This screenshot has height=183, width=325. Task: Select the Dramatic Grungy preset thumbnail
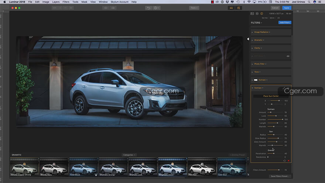pyautogui.click(x=113, y=167)
